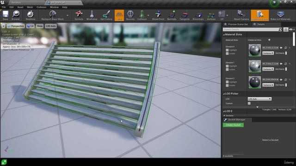
Task: Toggle Binormals display
Action: pyautogui.click(x=198, y=15)
